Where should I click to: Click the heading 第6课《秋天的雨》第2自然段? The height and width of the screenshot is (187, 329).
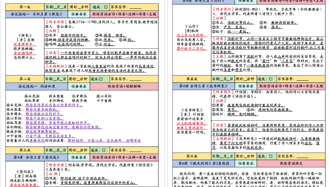click(204, 163)
